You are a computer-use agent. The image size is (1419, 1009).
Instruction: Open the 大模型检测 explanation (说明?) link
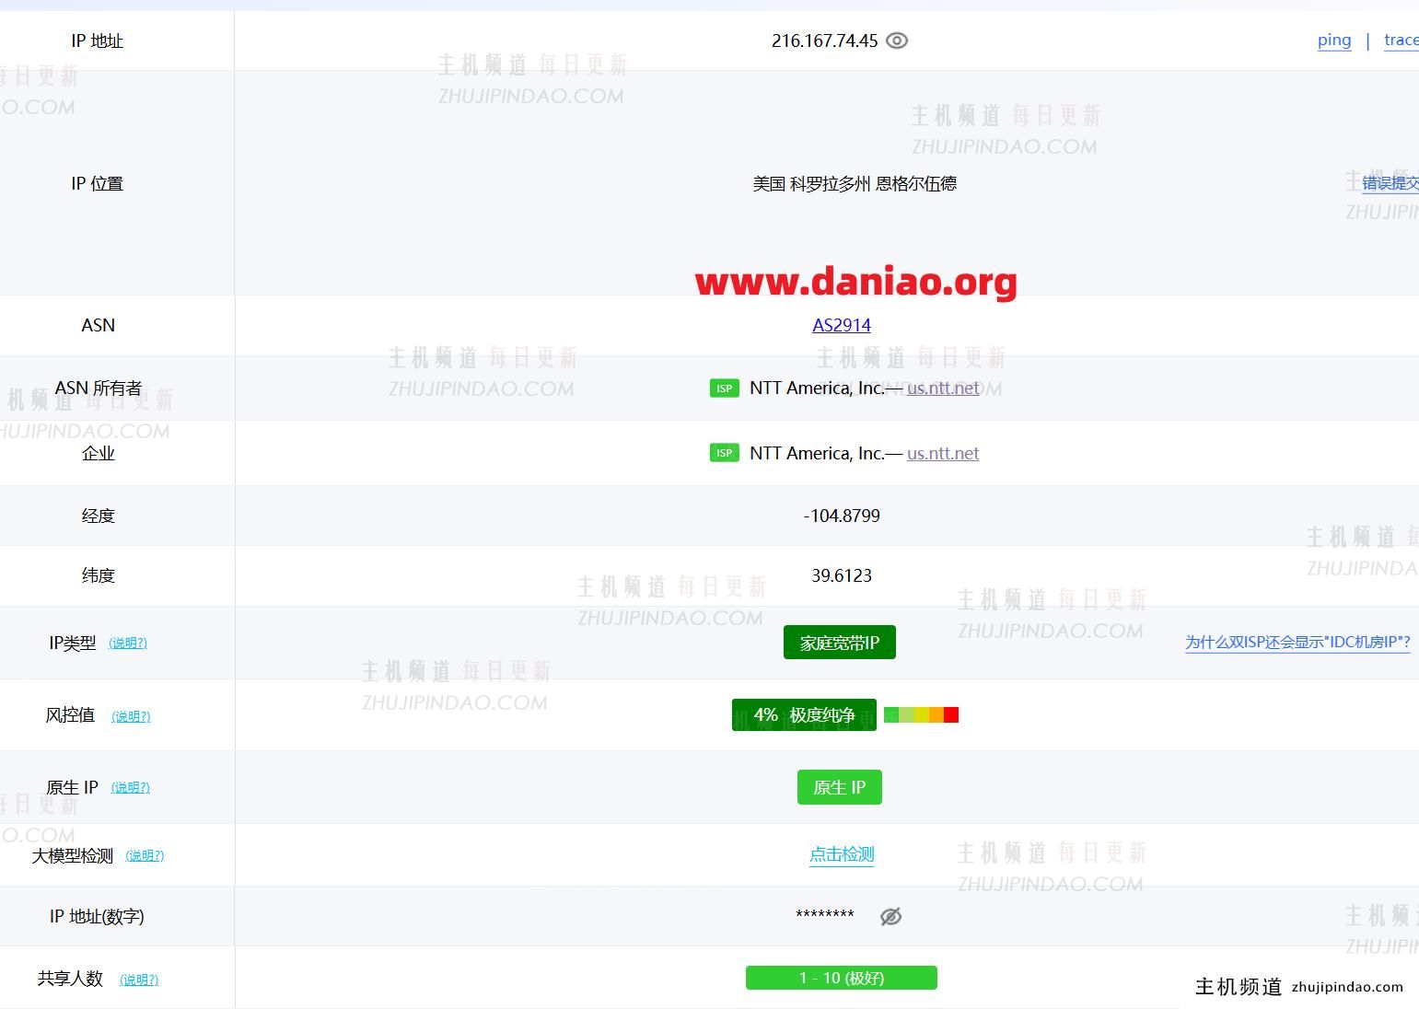(145, 855)
